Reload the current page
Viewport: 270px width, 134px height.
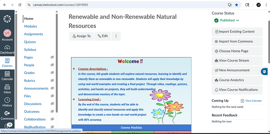point(20,5)
